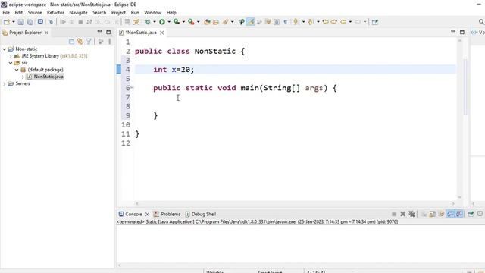Screen dimensions: 485x273
Task: Click the Next Annotation icon
Action: [x=296, y=22]
